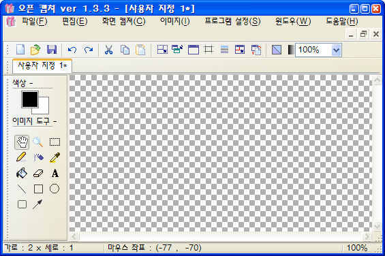Open the 윈도우(W) menu
The image size is (385, 256).
pyautogui.click(x=293, y=21)
